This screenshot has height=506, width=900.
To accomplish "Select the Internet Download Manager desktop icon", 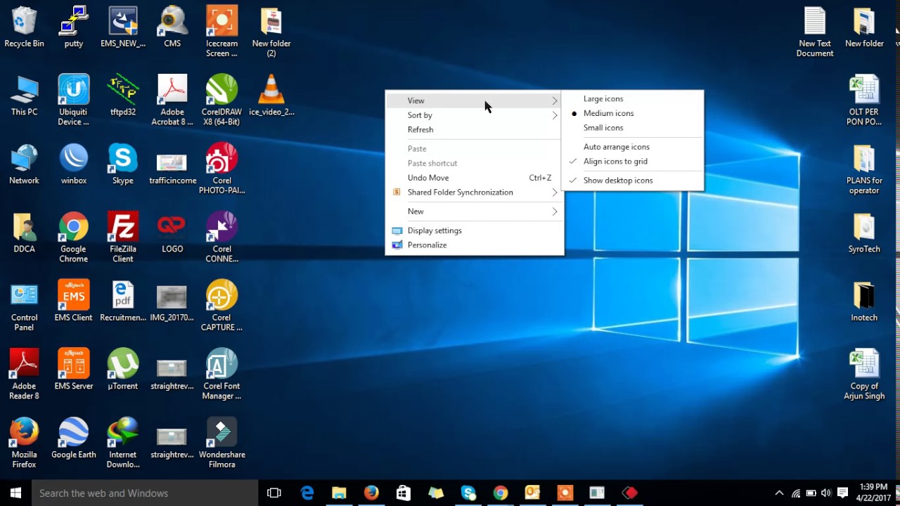I will coord(123,443).
